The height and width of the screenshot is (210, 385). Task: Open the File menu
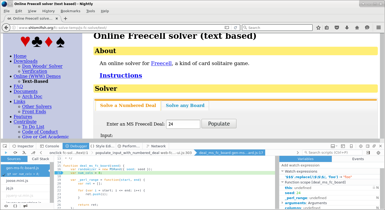pyautogui.click(x=7, y=11)
